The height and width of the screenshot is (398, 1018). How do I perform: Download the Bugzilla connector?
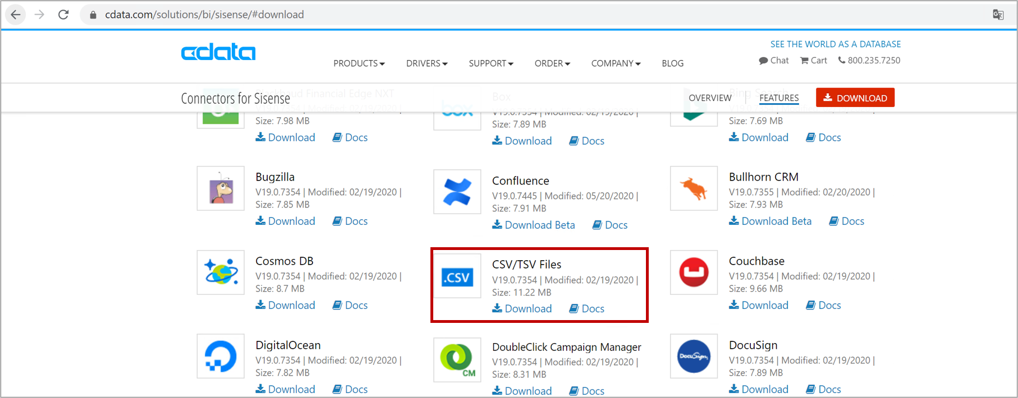(x=286, y=221)
